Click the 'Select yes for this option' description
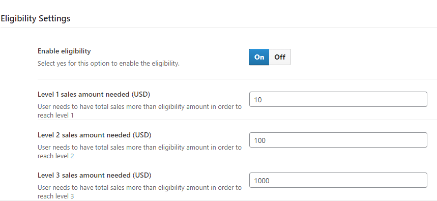The height and width of the screenshot is (201, 437). 108,64
